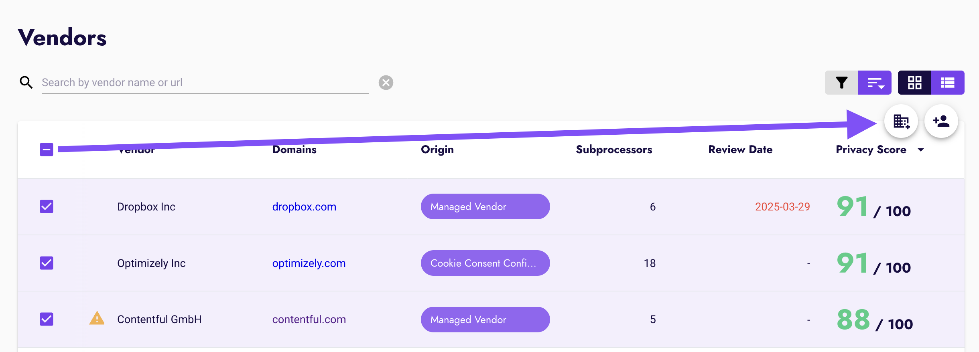This screenshot has width=979, height=352.
Task: Open the dropbox.com link
Action: pyautogui.click(x=304, y=206)
